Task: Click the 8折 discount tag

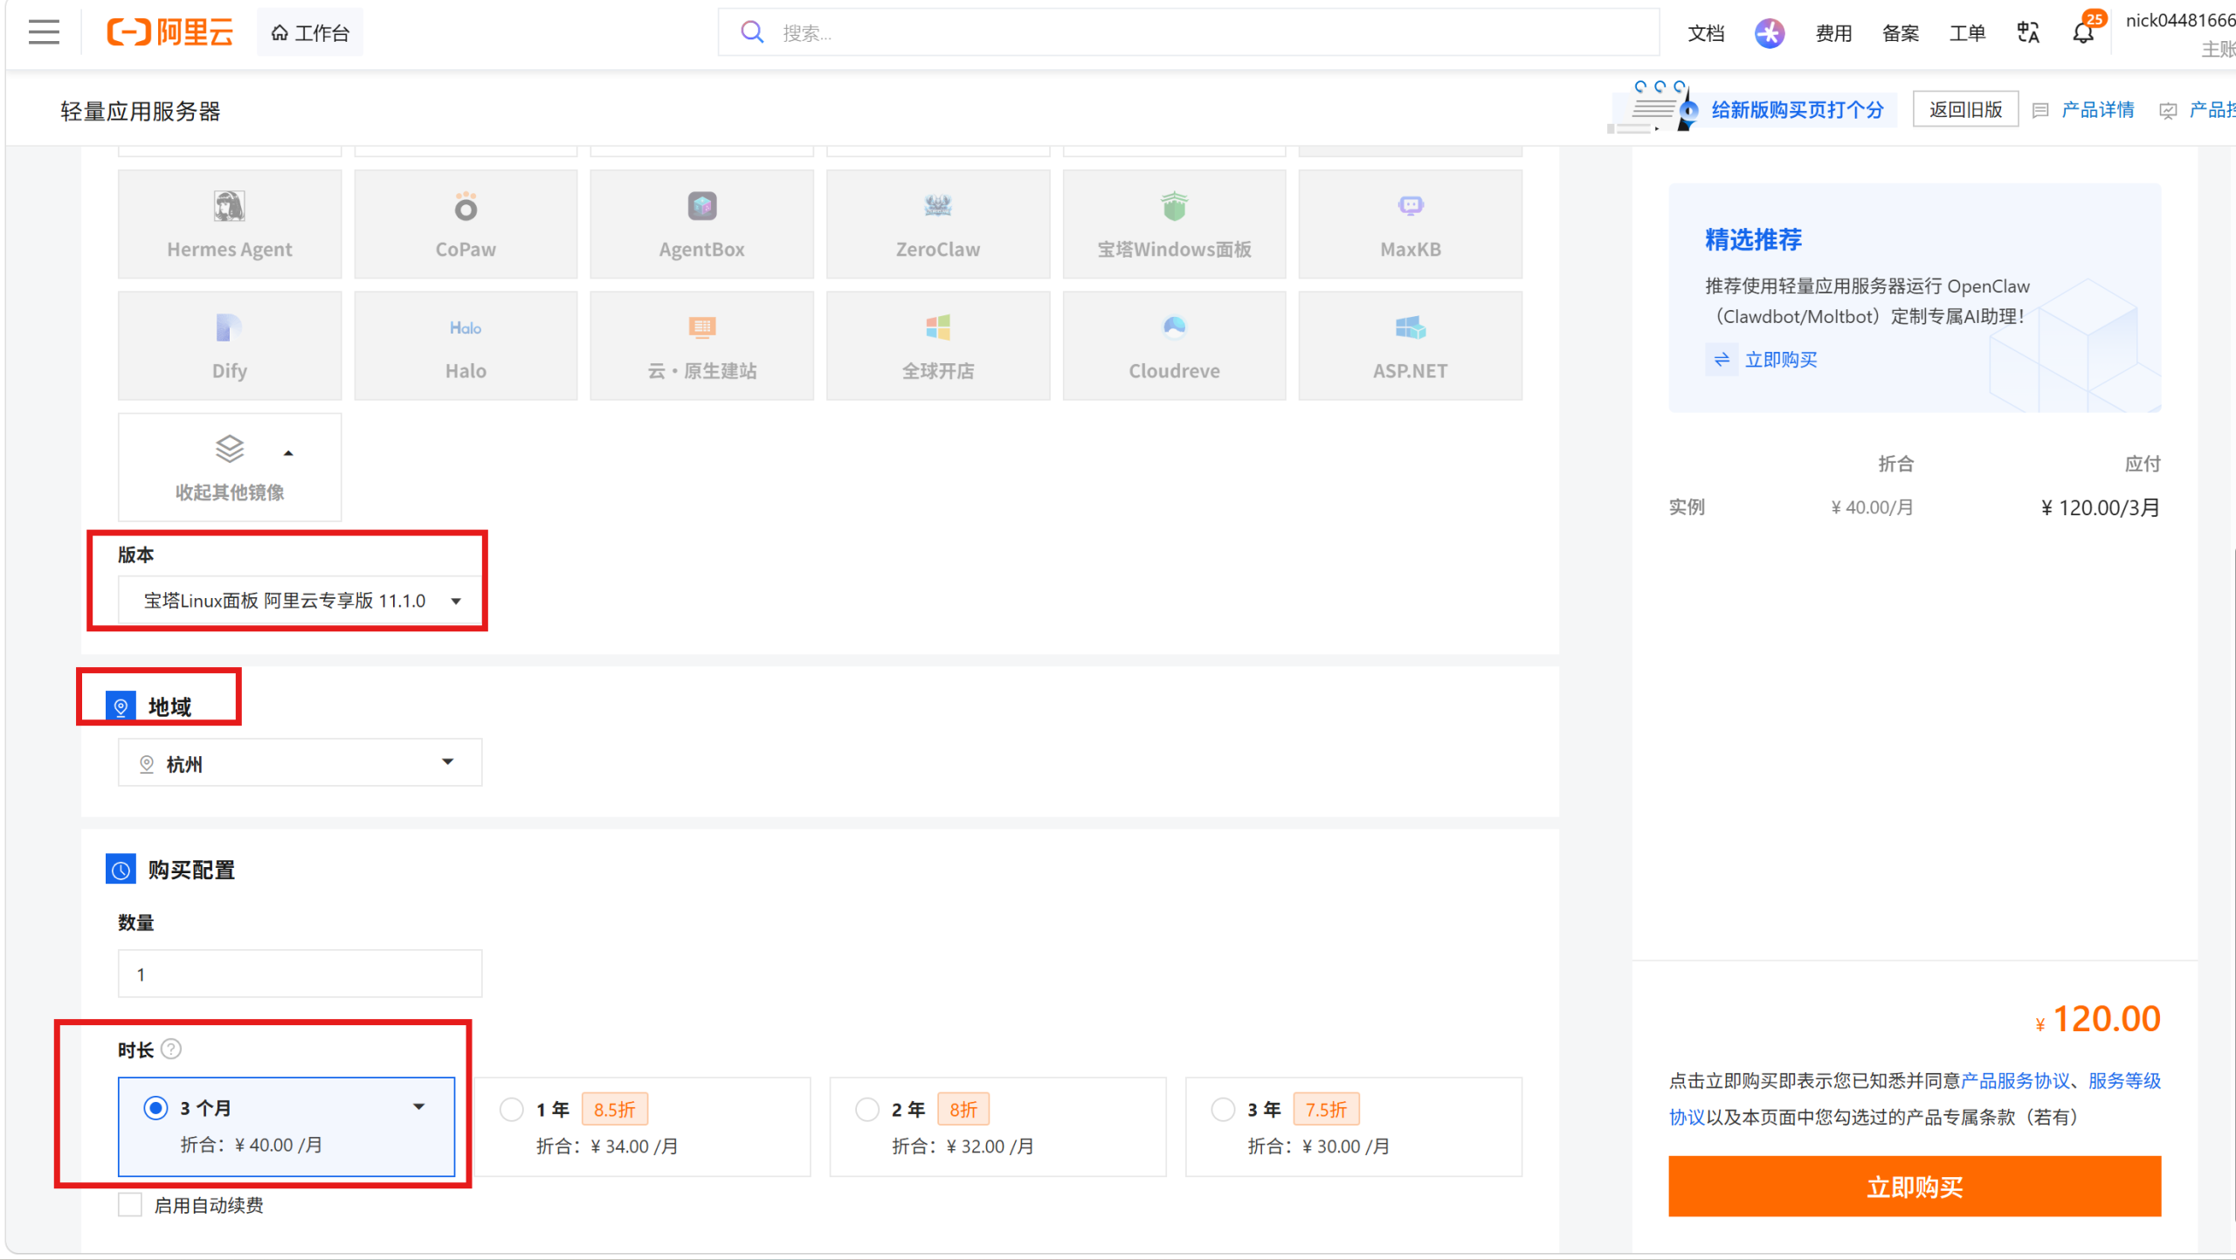Action: tap(963, 1109)
